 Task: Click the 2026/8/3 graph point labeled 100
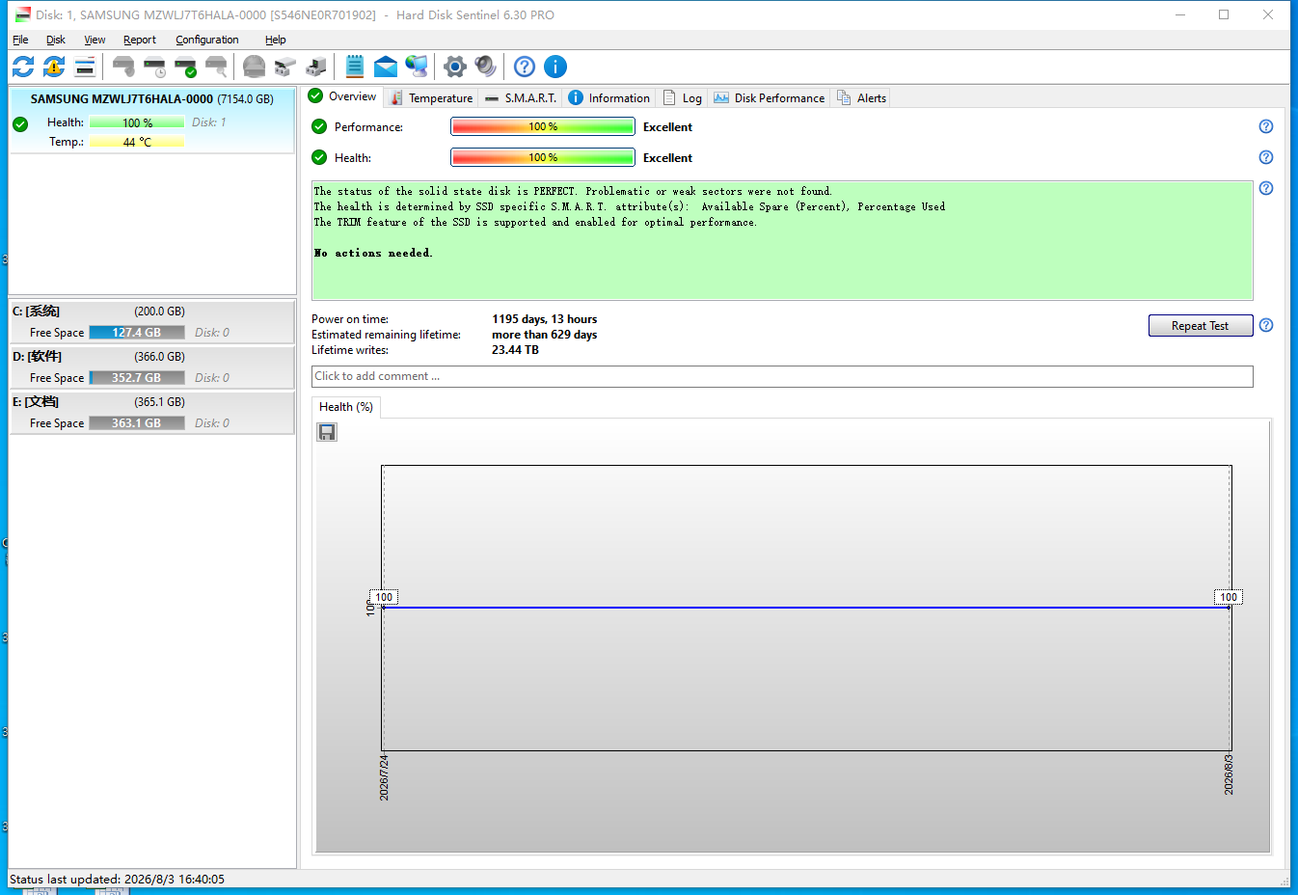pyautogui.click(x=1229, y=598)
